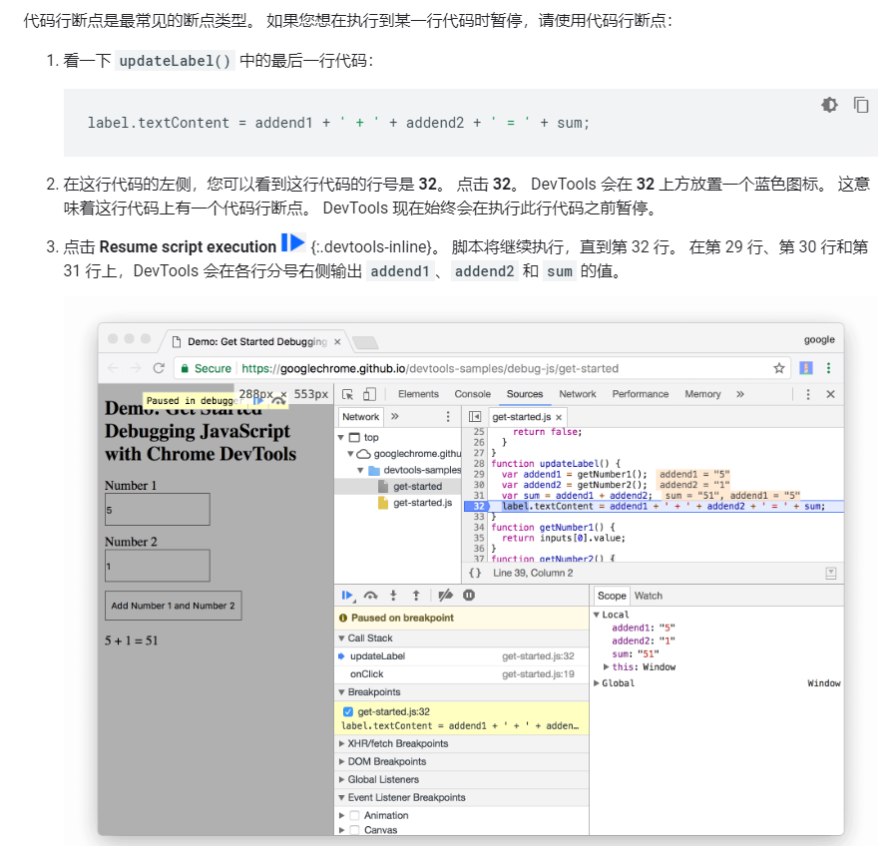Bookmark page with the star icon
Viewport: 896px width, 846px height.
pos(779,368)
